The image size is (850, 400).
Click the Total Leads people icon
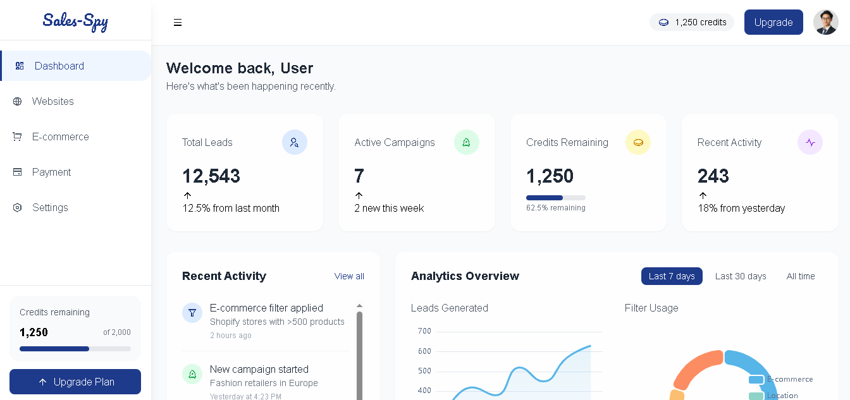pos(295,142)
